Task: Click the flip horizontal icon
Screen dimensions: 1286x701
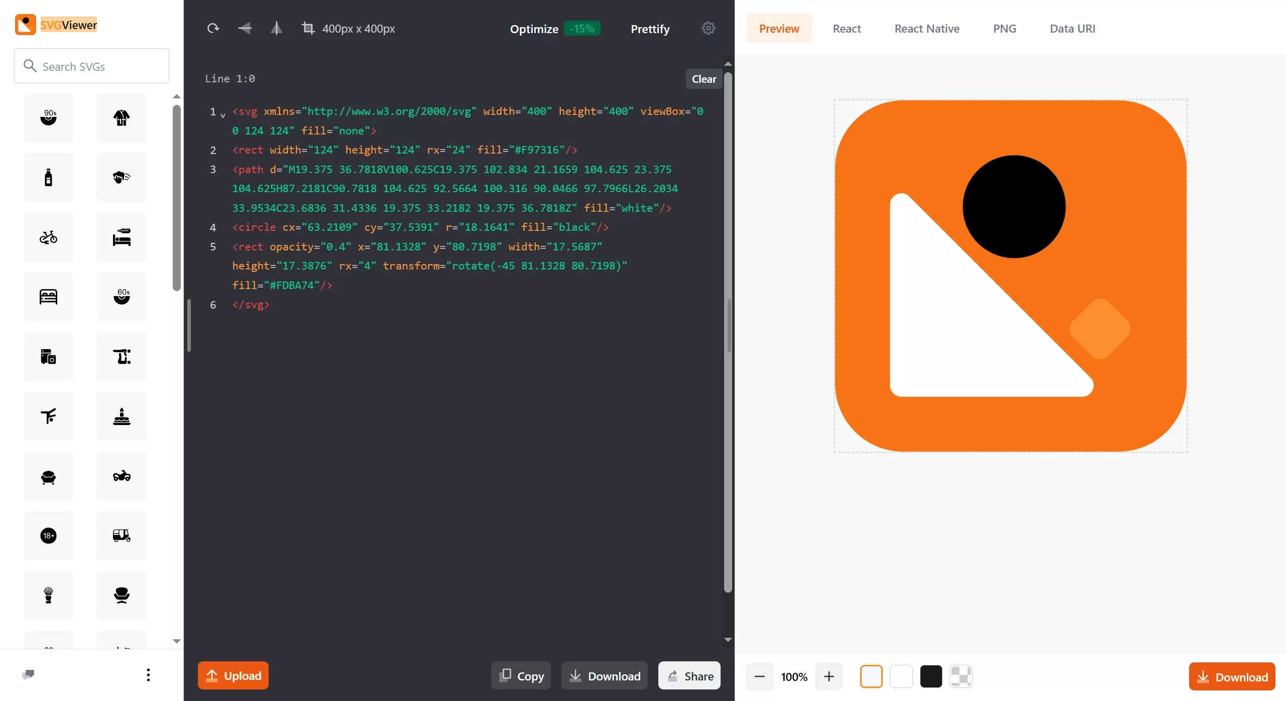Action: (x=245, y=29)
